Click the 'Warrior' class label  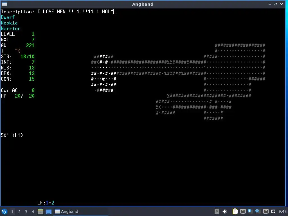pyautogui.click(x=10, y=28)
